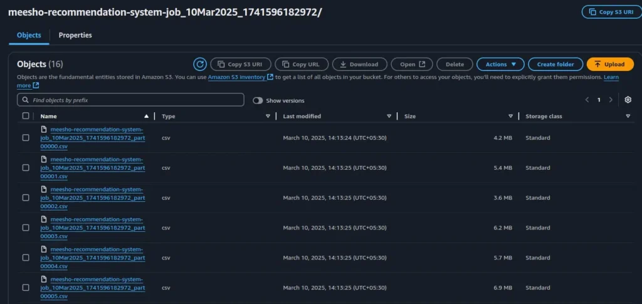Image resolution: width=642 pixels, height=304 pixels.
Task: Click page number 1 in pagination
Action: [x=599, y=100]
